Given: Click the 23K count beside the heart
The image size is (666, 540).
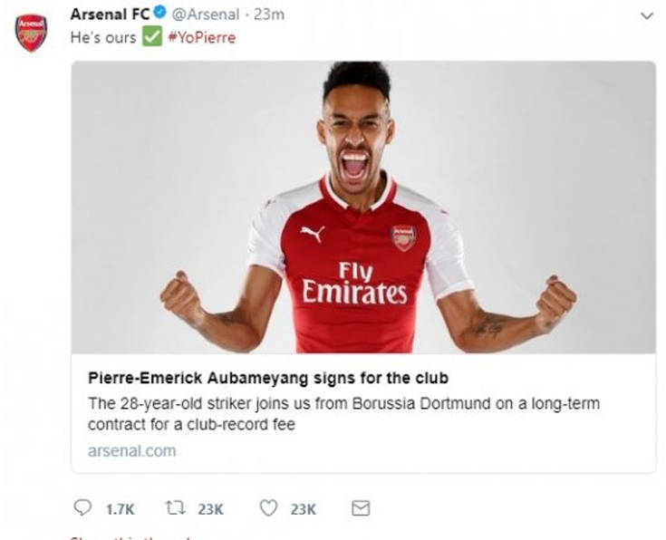Looking at the screenshot, I should [x=303, y=509].
